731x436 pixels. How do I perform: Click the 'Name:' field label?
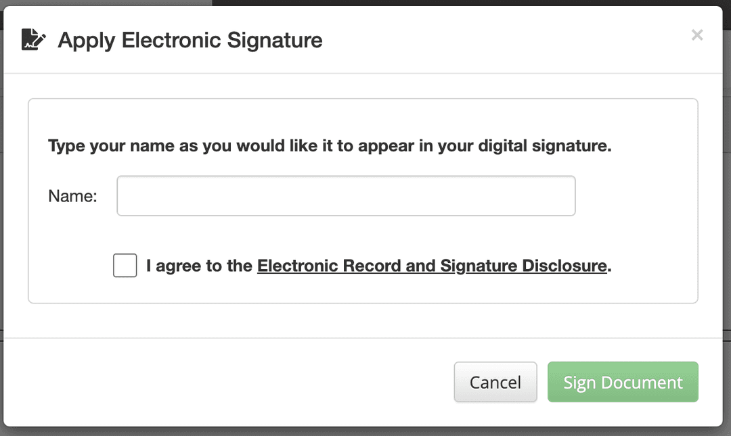tap(72, 196)
